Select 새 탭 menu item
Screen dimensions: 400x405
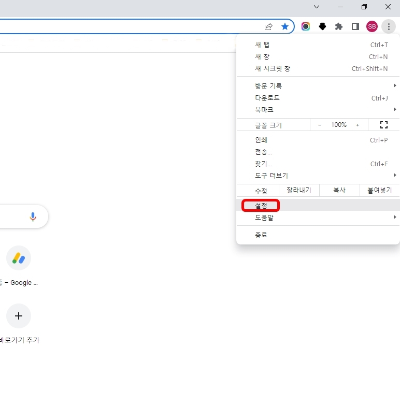(318, 45)
